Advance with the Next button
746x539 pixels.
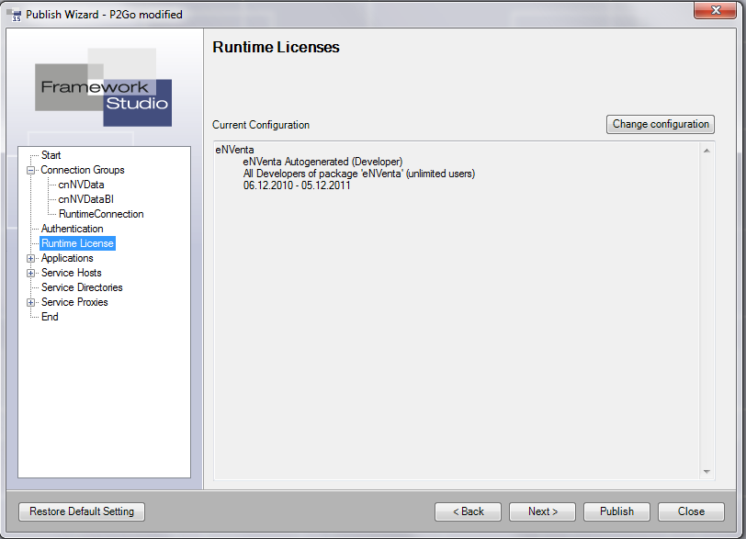tap(542, 511)
